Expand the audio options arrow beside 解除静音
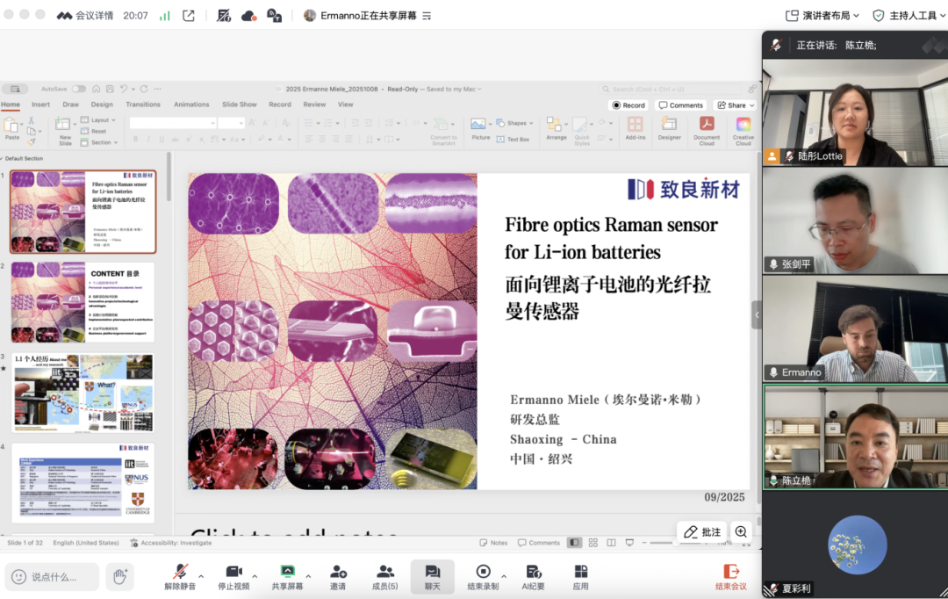 pos(201,576)
